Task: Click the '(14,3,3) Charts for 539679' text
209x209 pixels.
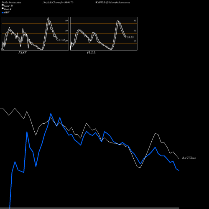Action: click(58, 3)
